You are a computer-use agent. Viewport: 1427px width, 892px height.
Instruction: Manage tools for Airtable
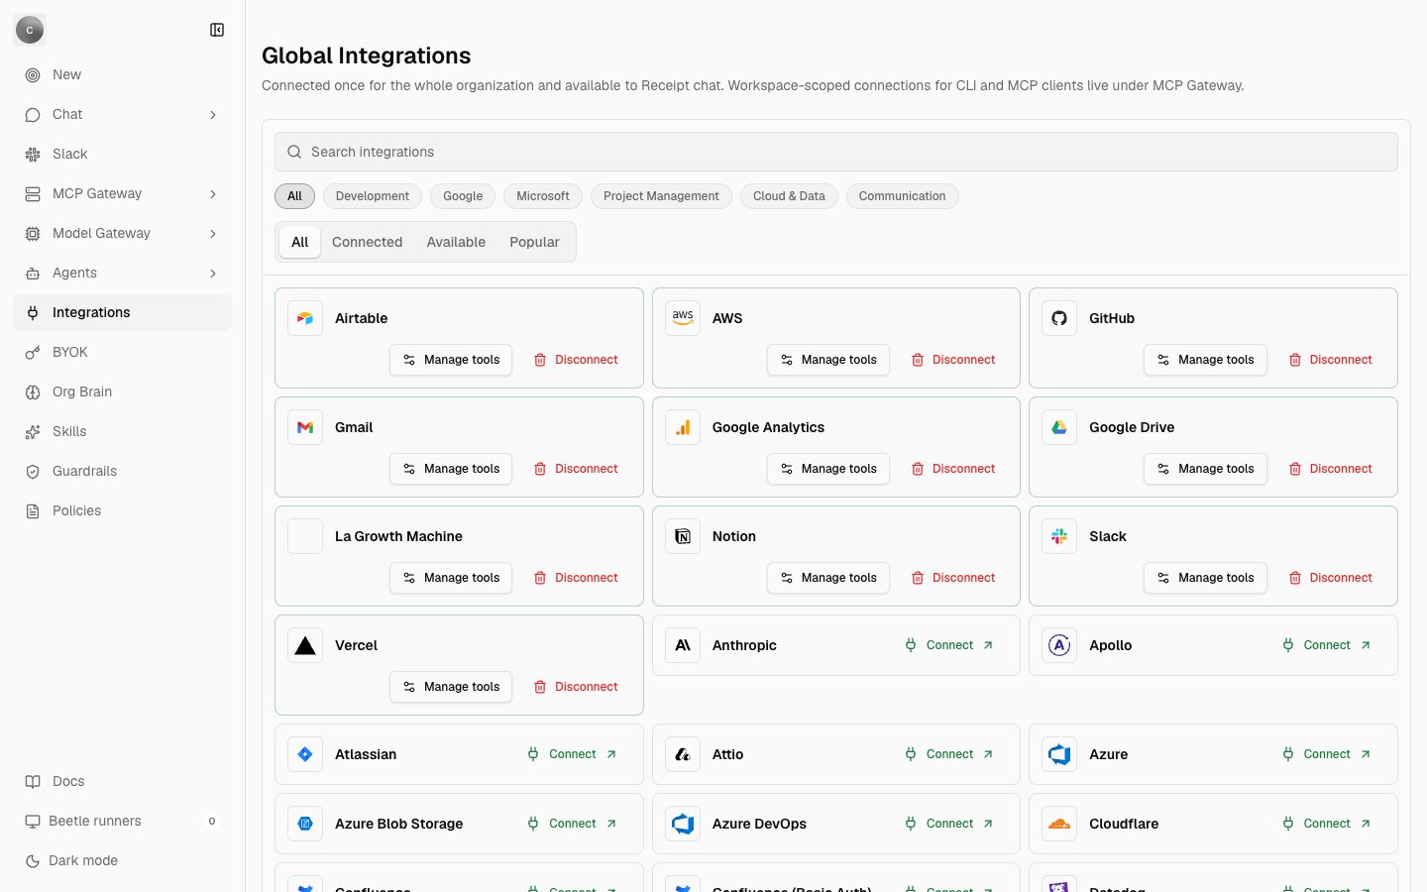pyautogui.click(x=451, y=360)
